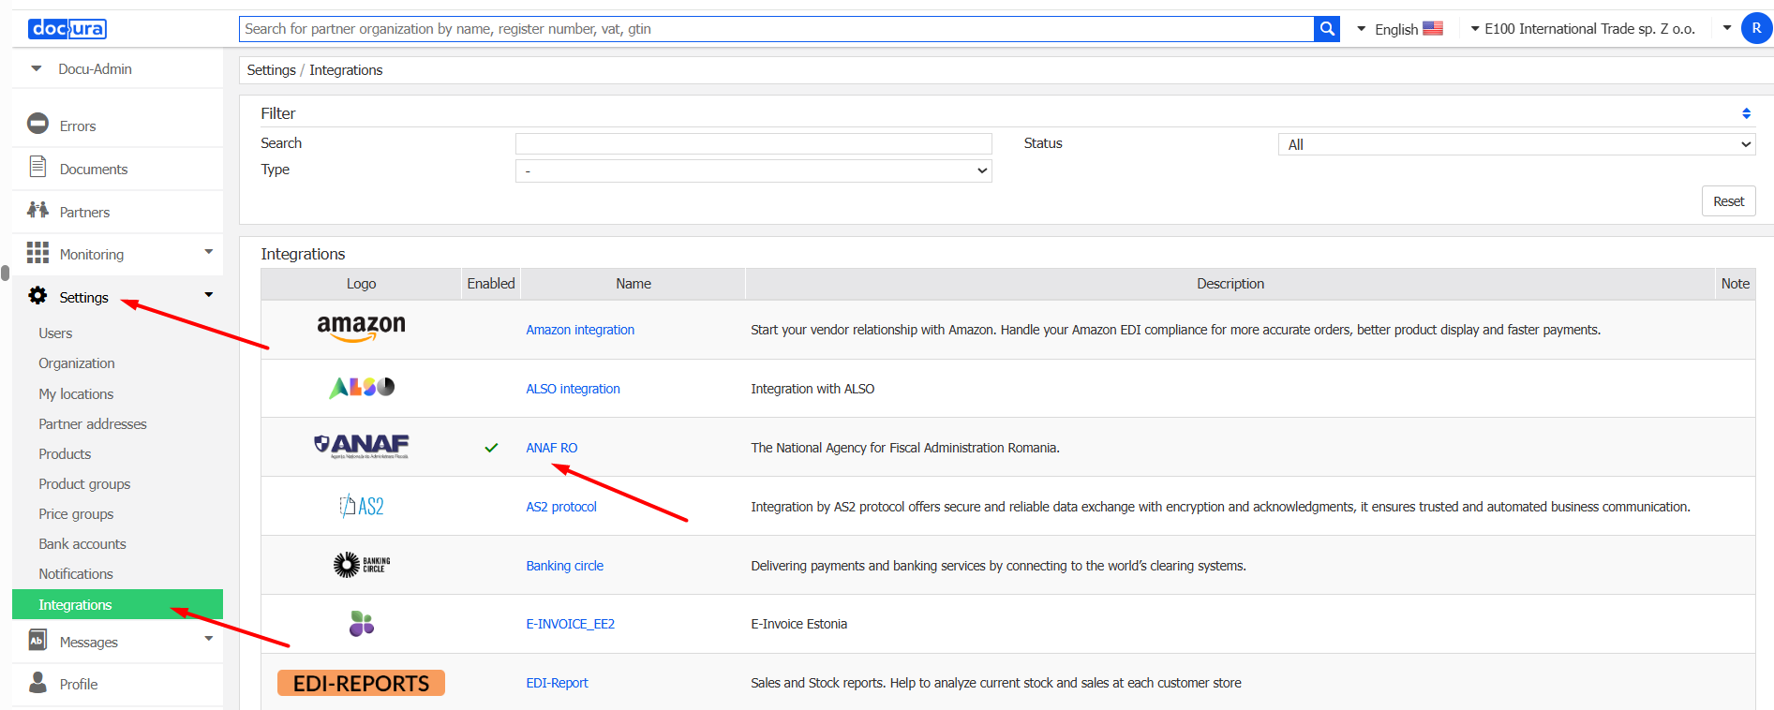The width and height of the screenshot is (1774, 710).
Task: Click the Monitoring grid icon
Action: 37,253
